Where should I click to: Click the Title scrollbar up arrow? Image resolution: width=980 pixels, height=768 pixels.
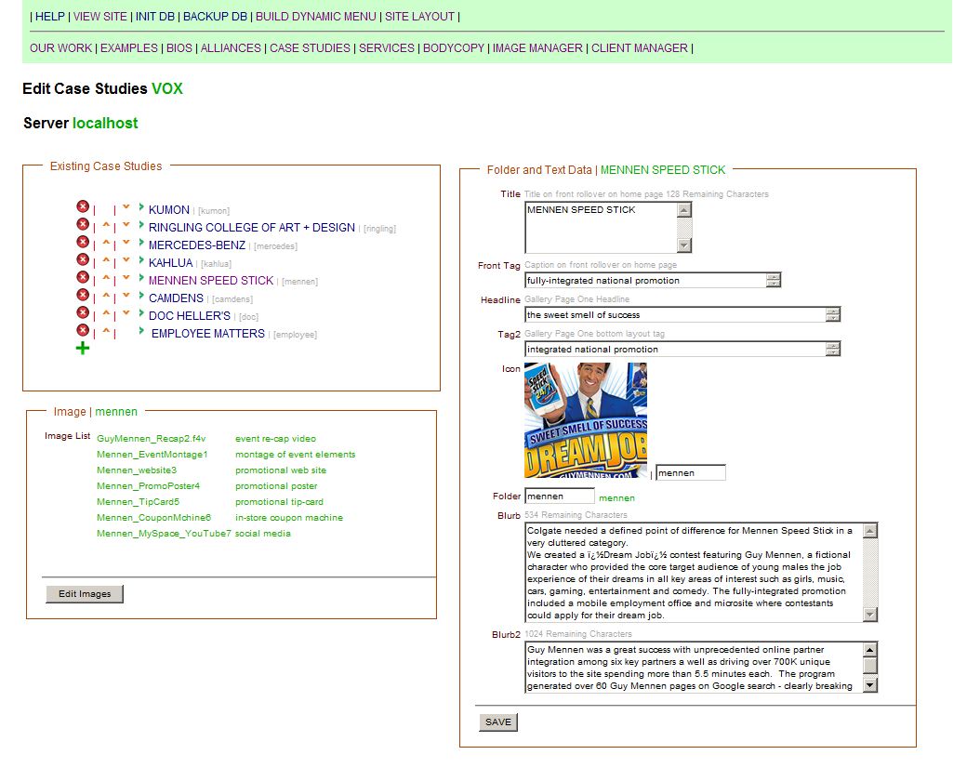pyautogui.click(x=684, y=210)
